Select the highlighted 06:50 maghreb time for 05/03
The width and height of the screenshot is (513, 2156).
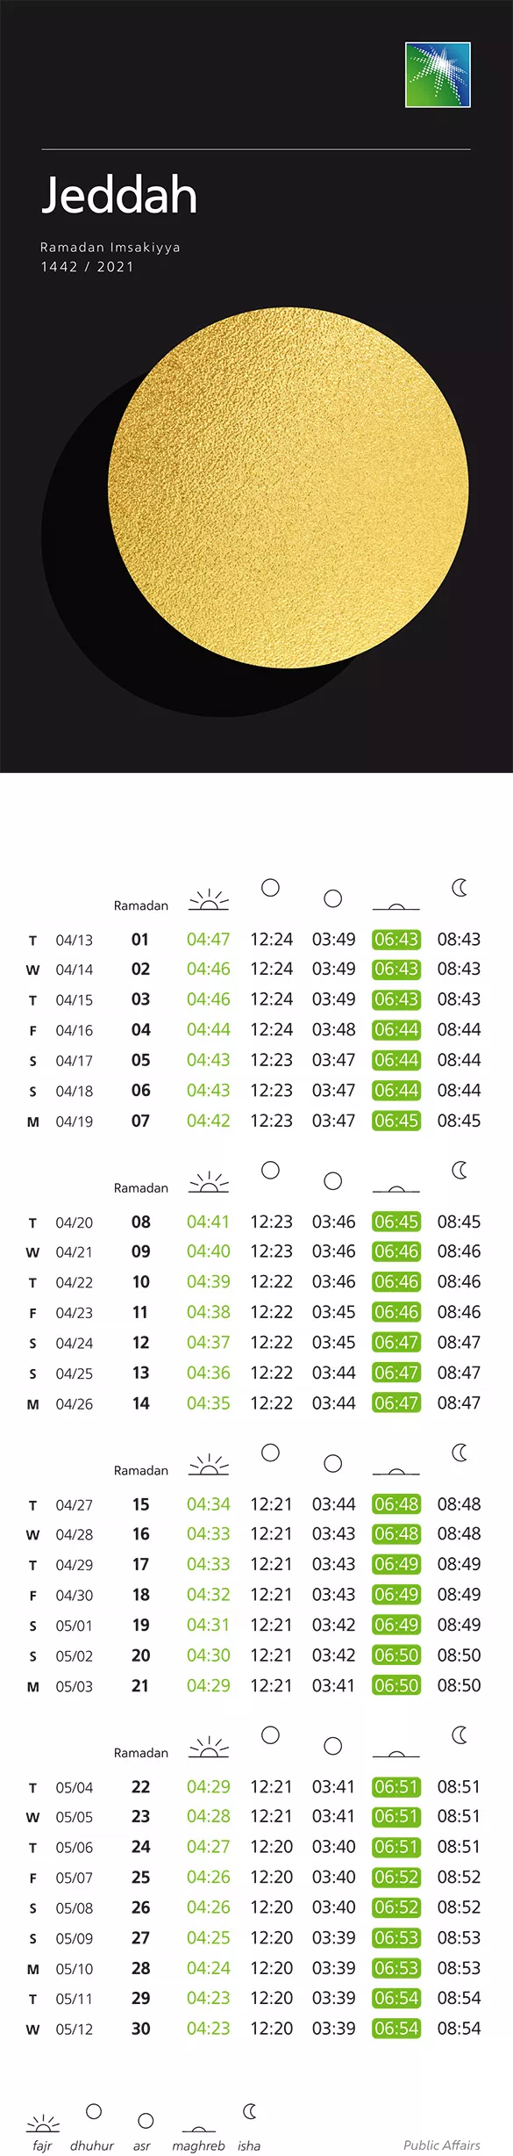click(x=396, y=1685)
